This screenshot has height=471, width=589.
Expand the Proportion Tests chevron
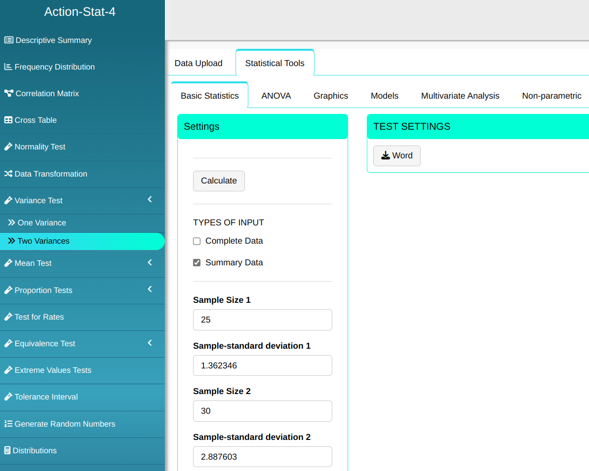(x=150, y=289)
